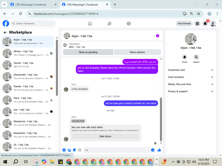This screenshot has height=166, width=222.
Task: Click the chat messages vertical scrollbar
Action: 161,119
